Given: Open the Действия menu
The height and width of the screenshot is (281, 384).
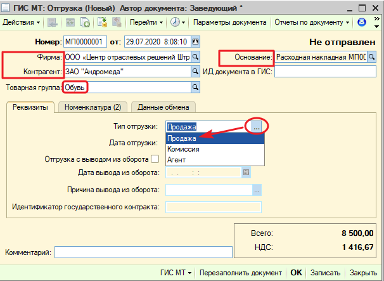Looking at the screenshot, I should pos(21,22).
